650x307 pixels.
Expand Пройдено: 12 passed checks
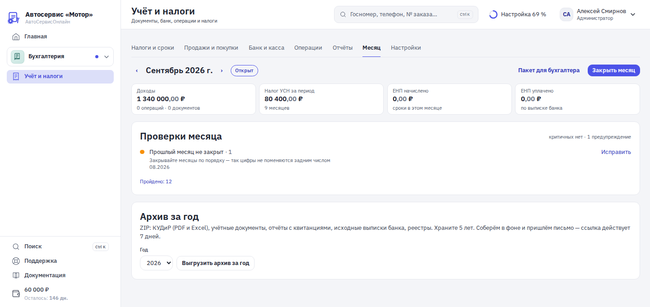coord(156,181)
